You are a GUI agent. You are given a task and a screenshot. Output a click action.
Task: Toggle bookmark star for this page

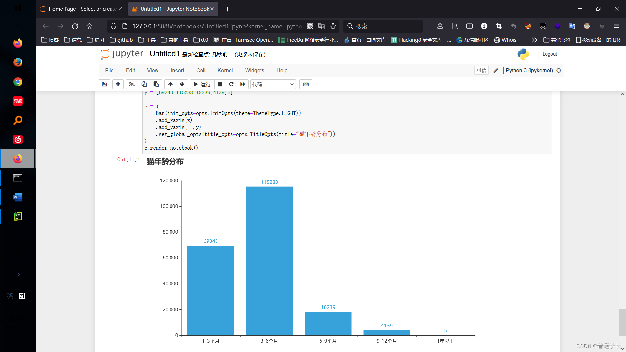click(333, 26)
